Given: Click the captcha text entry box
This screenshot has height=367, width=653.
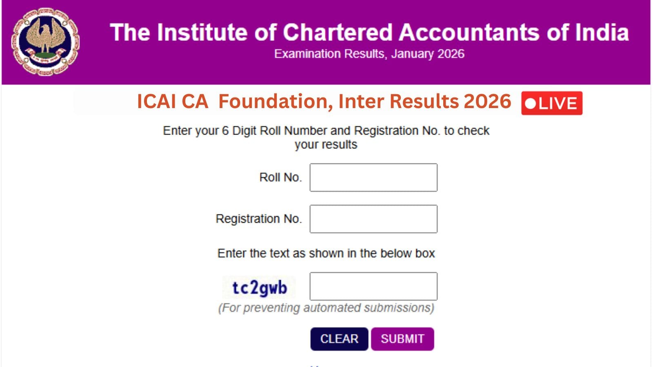Looking at the screenshot, I should [373, 286].
